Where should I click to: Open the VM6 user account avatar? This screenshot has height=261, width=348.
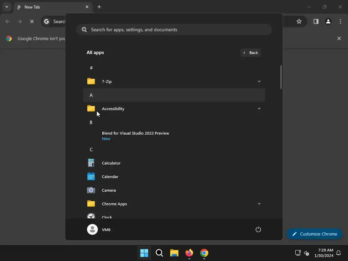(x=92, y=229)
